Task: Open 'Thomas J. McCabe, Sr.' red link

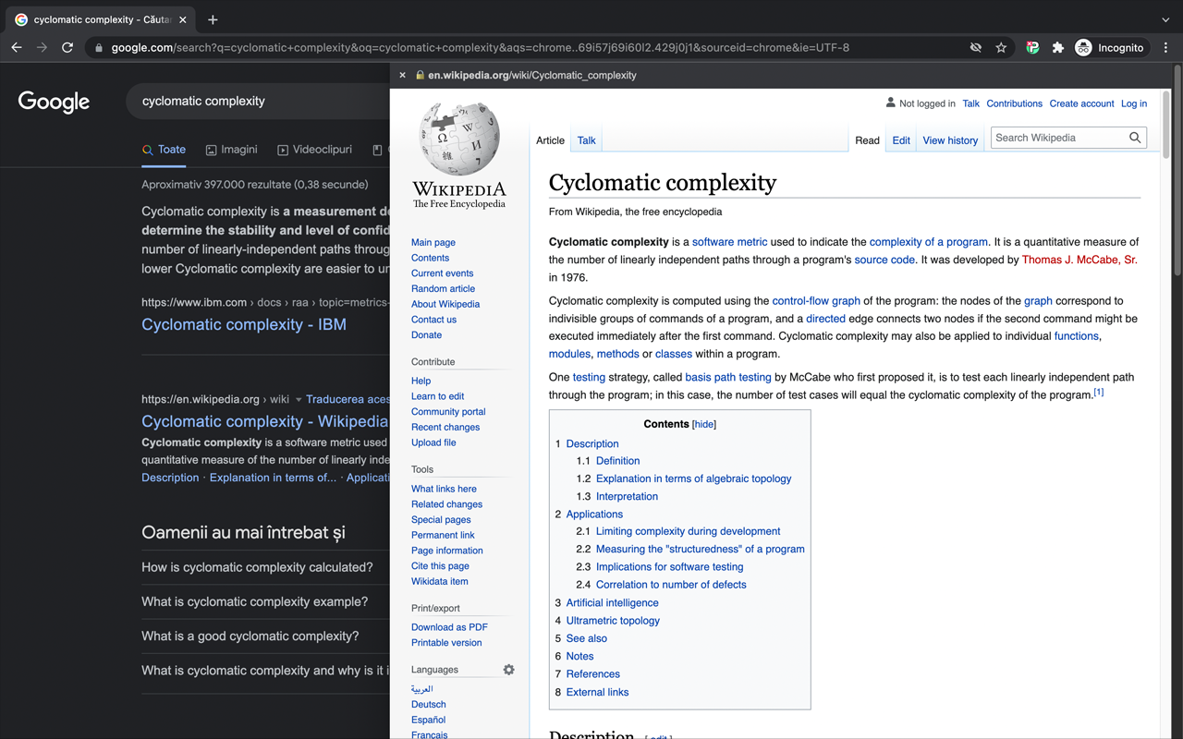Action: (x=1079, y=260)
